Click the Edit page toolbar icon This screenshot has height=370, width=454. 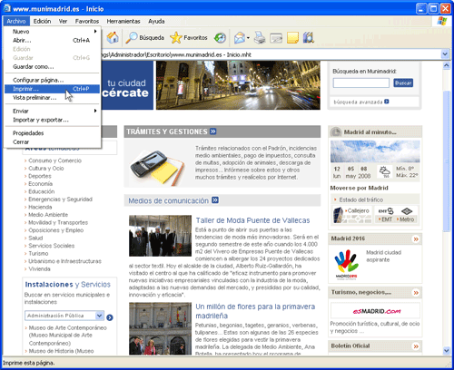[276, 38]
